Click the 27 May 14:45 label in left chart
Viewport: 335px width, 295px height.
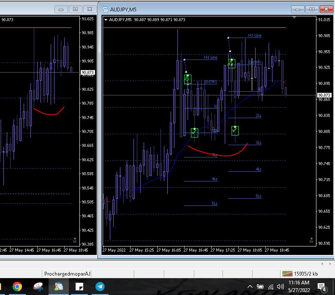[x=22, y=250]
